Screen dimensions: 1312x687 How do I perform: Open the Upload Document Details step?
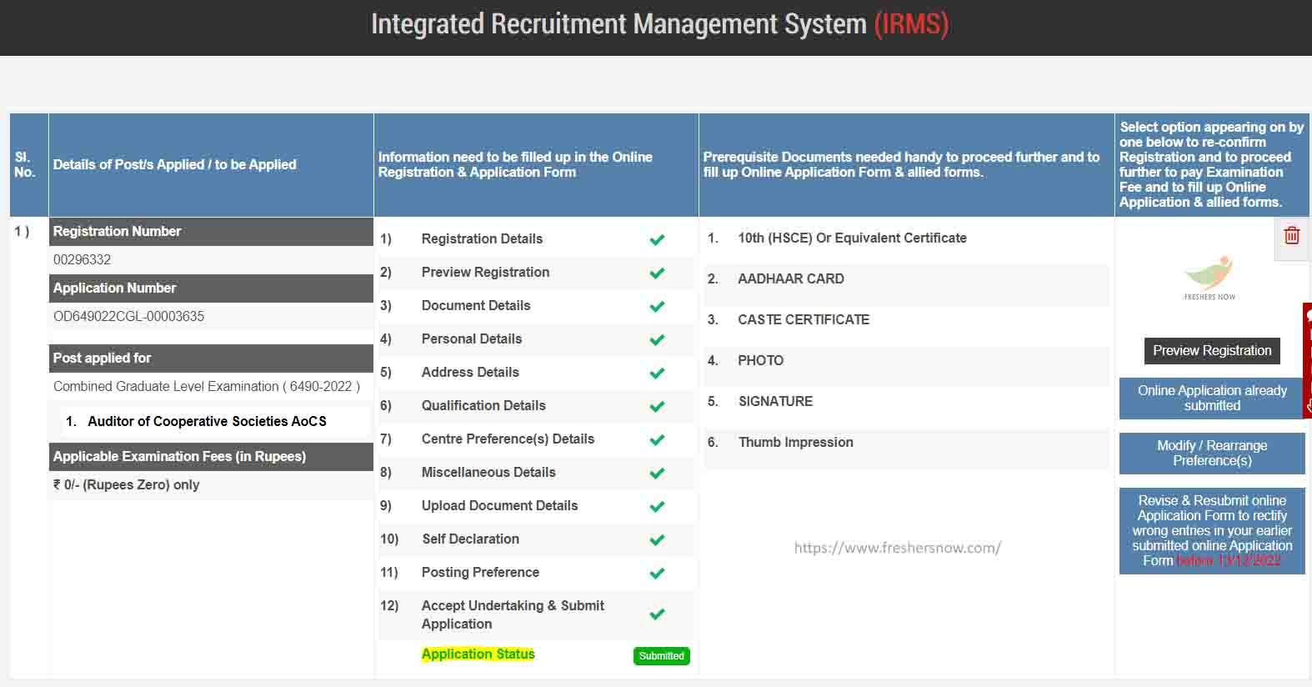(499, 505)
